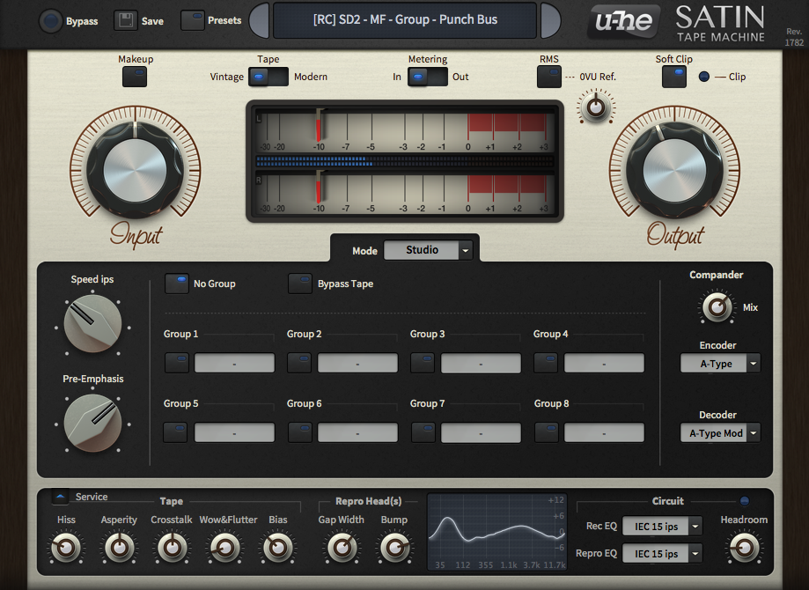The height and width of the screenshot is (590, 809).
Task: Collapse the Service panel arrow
Action: point(61,497)
